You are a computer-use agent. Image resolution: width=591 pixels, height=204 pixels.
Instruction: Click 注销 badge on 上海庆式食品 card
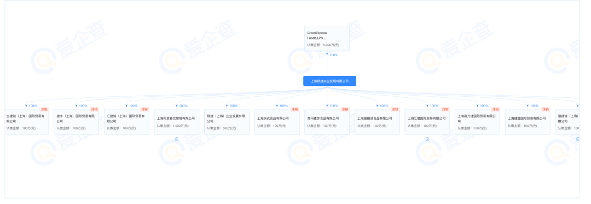(x=295, y=109)
